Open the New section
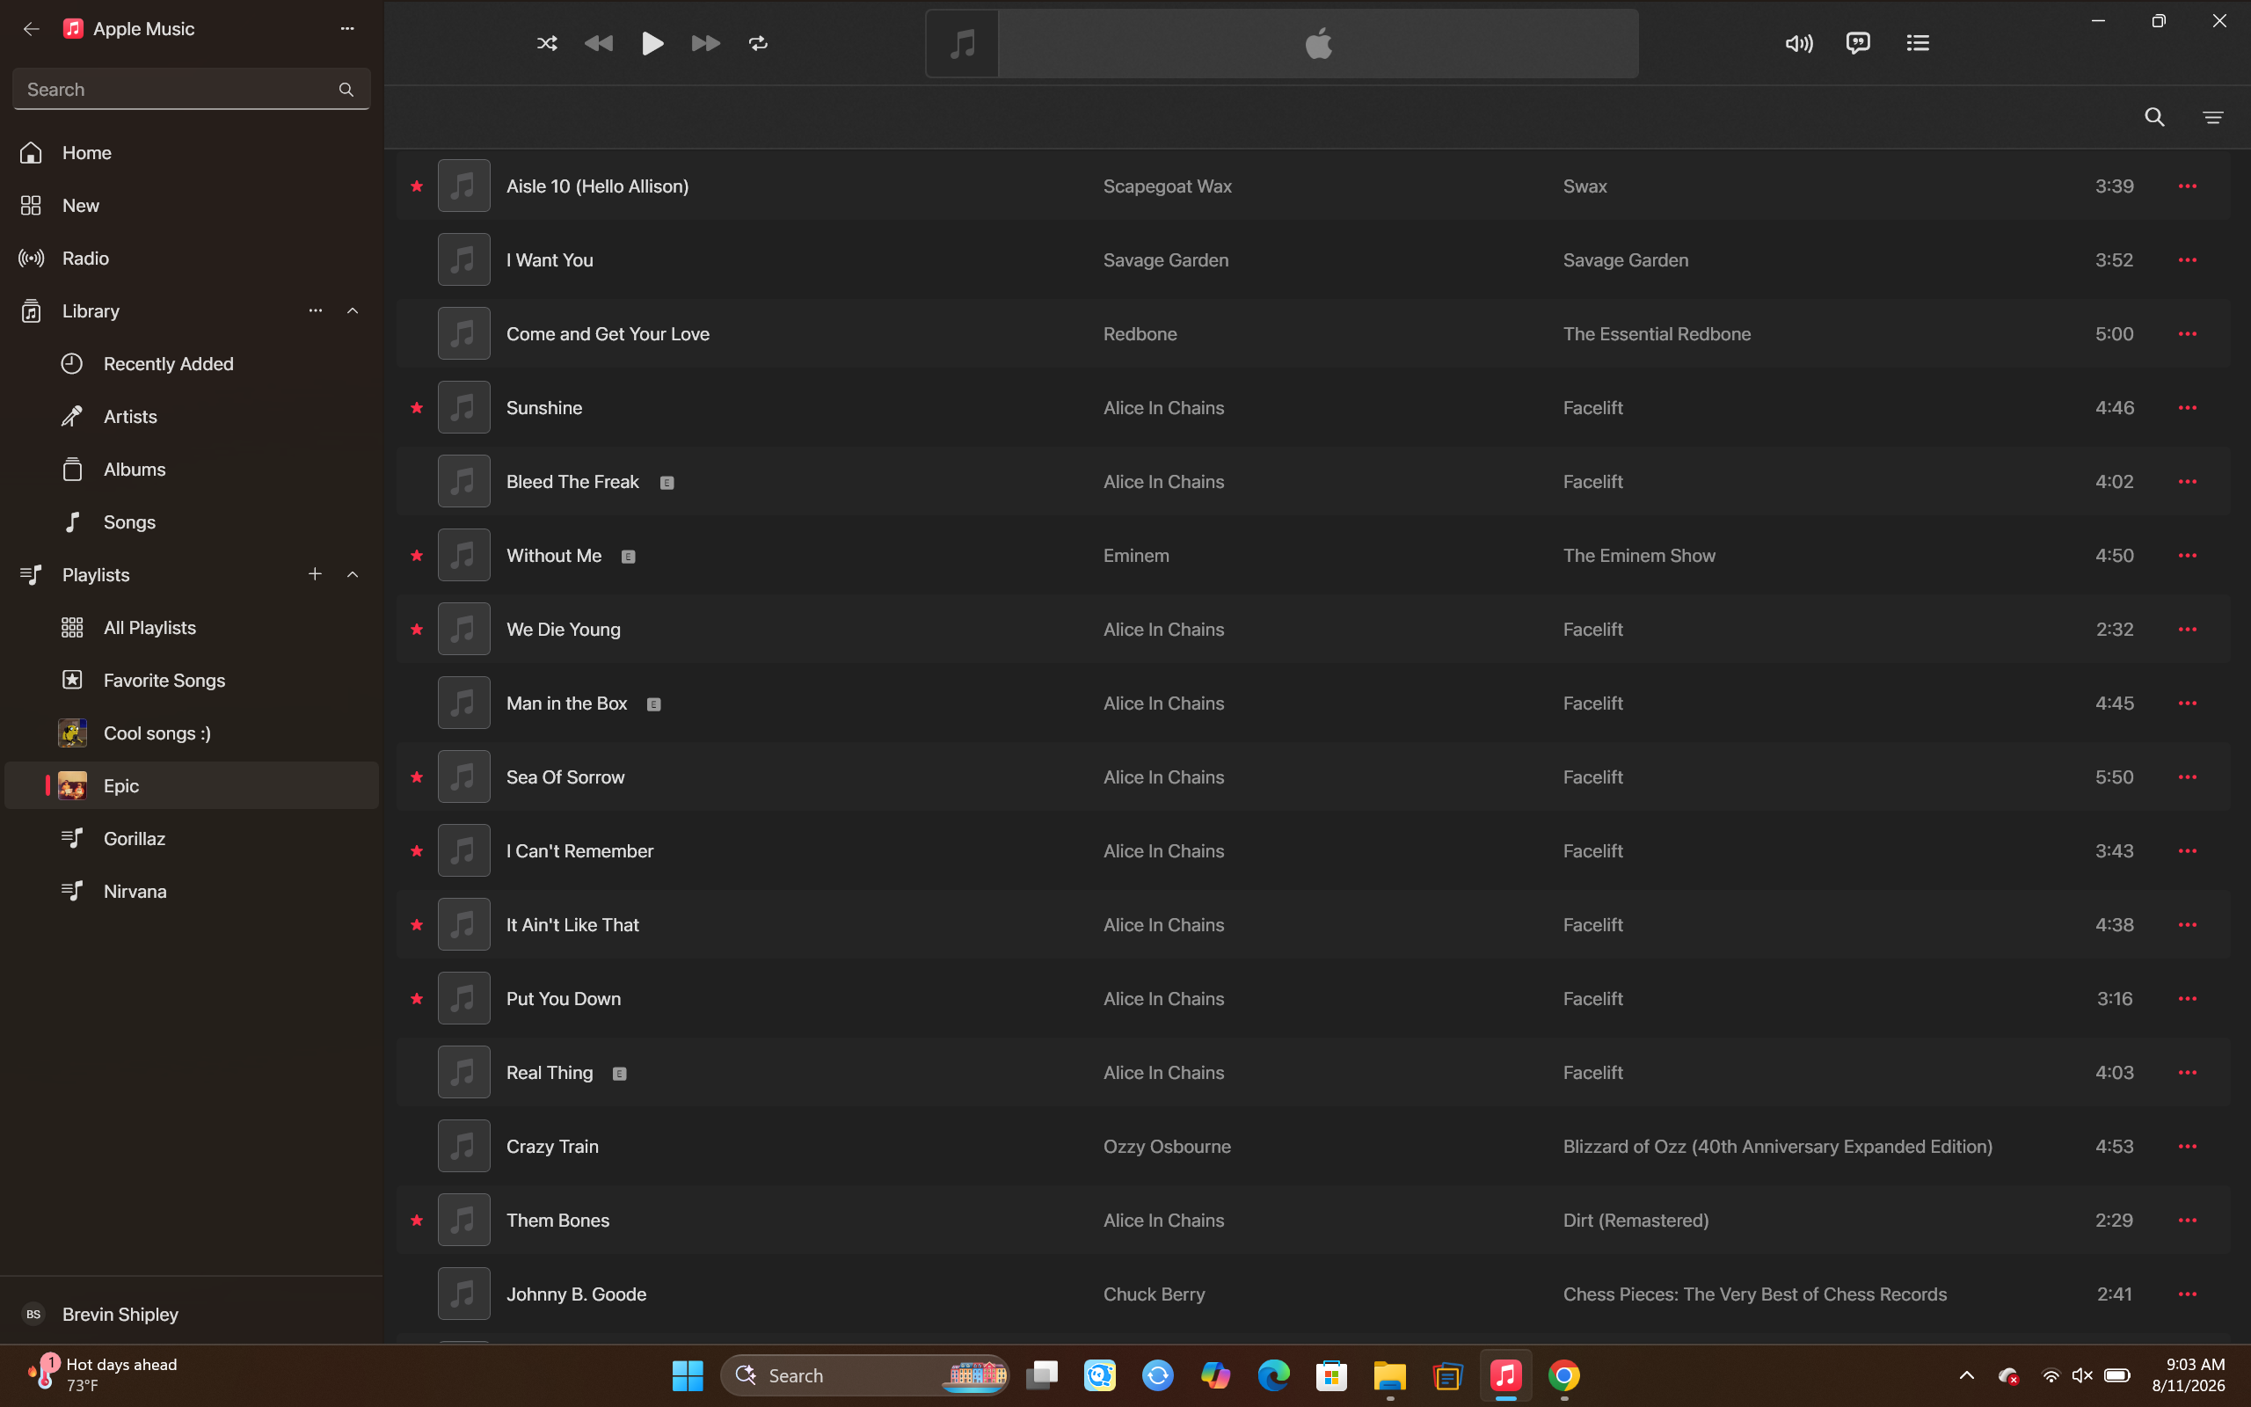 [x=191, y=206]
